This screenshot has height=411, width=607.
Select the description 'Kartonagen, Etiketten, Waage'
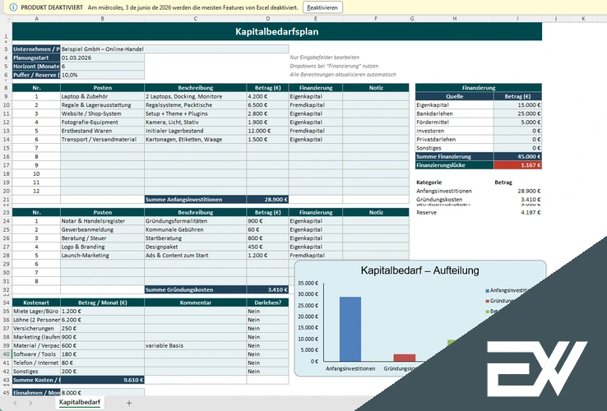click(196, 139)
